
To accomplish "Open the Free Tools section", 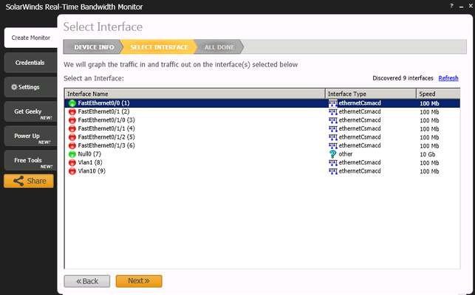I will click(30, 160).
